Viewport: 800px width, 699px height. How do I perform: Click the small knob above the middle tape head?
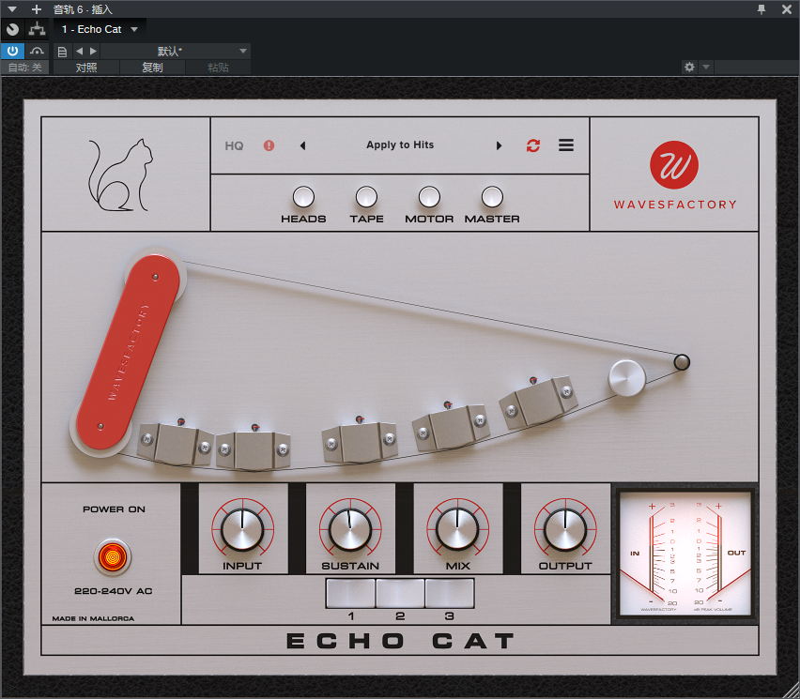tap(360, 419)
